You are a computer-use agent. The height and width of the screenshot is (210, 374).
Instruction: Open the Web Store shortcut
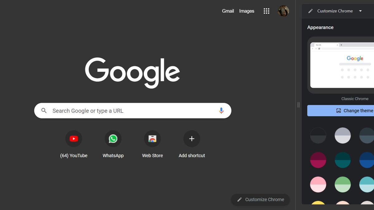click(152, 138)
